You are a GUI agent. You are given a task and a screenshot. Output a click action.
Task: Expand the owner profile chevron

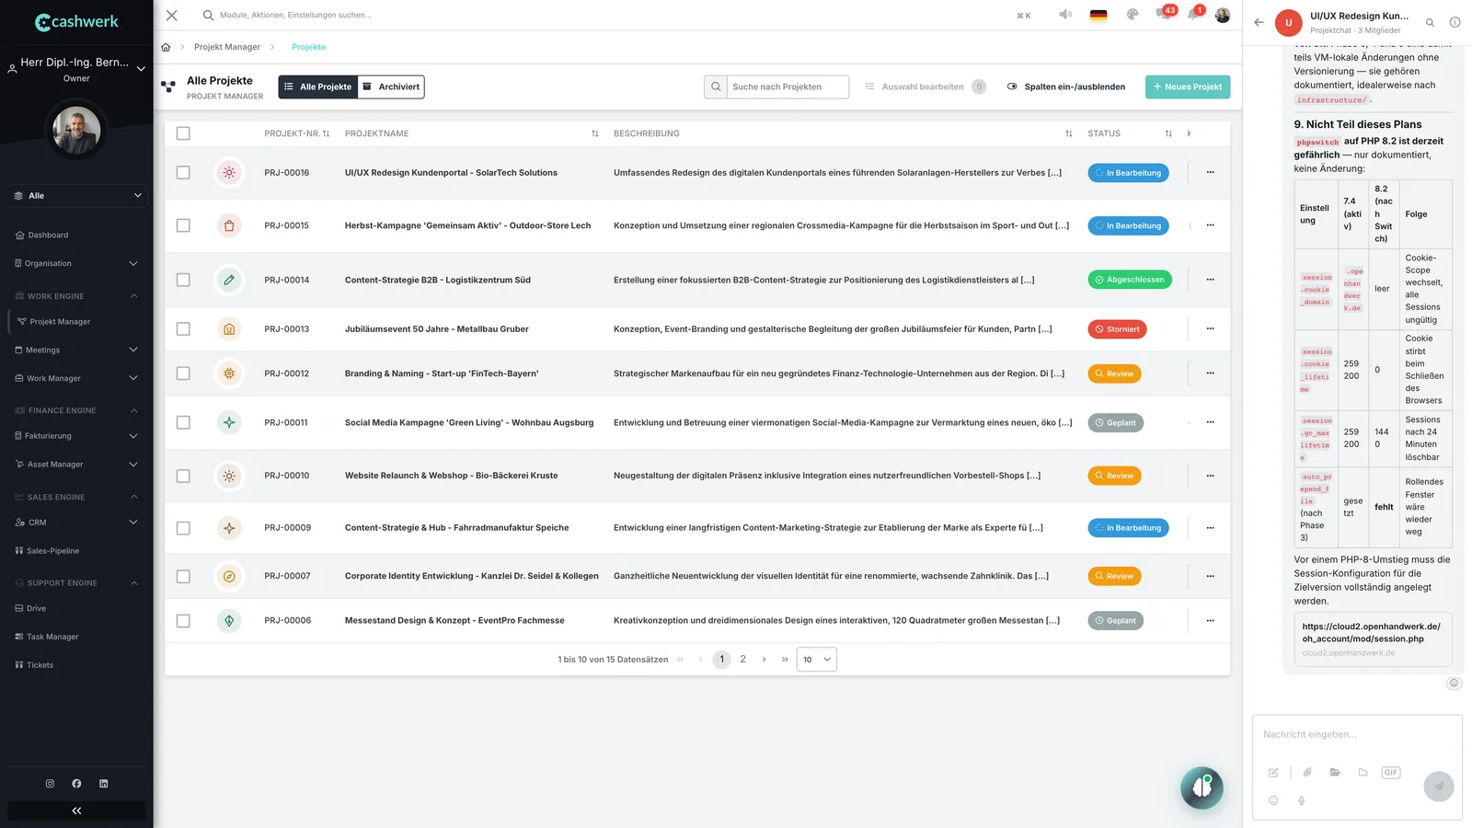point(141,68)
